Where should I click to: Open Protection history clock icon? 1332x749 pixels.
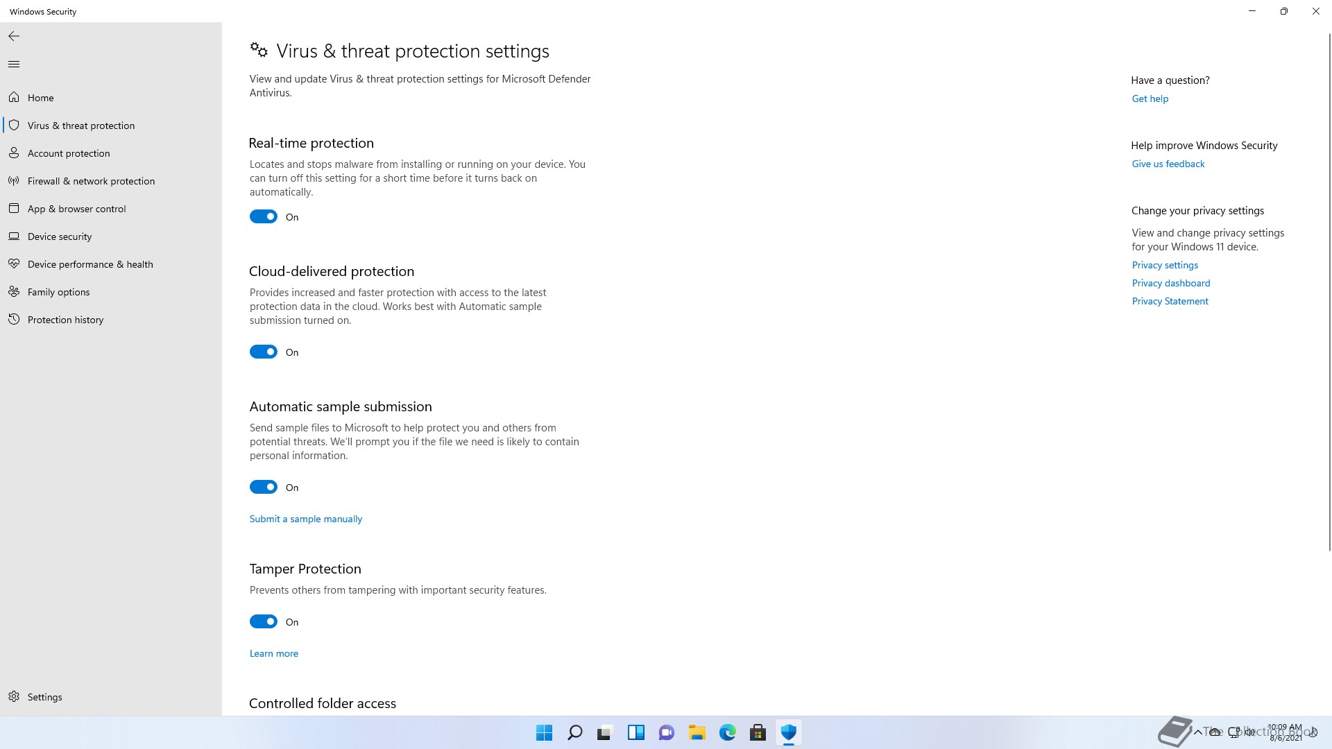tap(14, 319)
